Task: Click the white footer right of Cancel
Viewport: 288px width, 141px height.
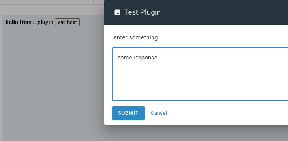Action: [x=228, y=113]
